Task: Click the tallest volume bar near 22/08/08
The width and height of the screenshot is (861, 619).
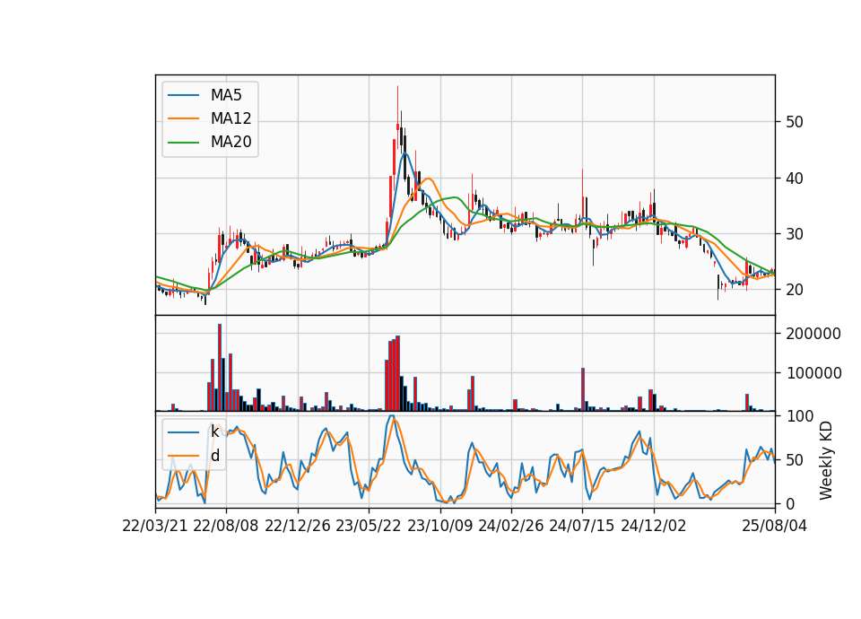Action: 220,368
